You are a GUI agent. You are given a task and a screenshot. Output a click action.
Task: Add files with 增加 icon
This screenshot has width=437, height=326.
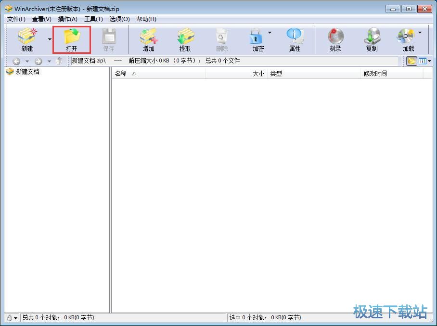pos(149,40)
